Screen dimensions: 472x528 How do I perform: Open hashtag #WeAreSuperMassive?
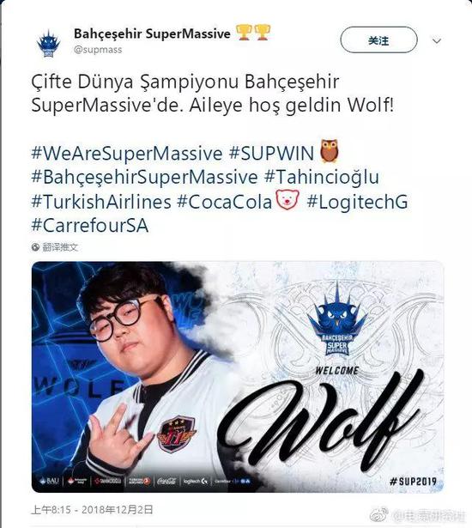point(127,153)
